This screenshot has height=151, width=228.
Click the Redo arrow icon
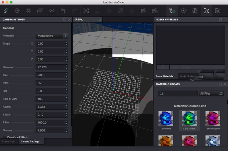[74, 11]
